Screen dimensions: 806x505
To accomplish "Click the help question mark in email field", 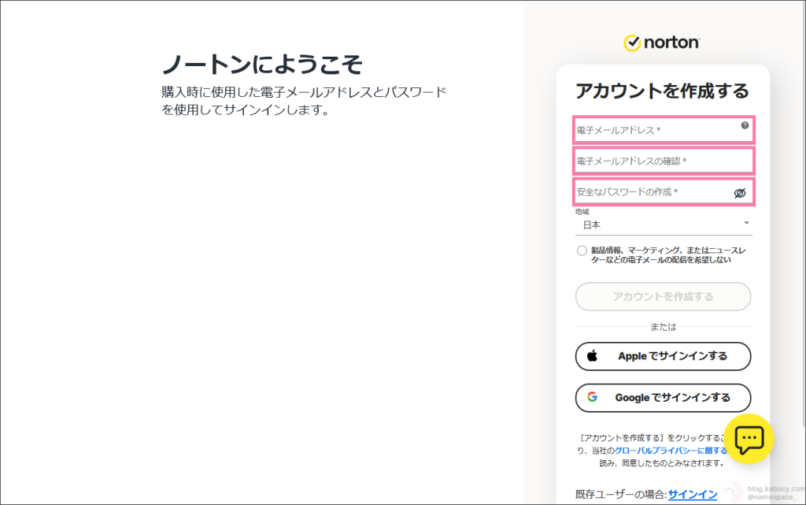I will (745, 125).
